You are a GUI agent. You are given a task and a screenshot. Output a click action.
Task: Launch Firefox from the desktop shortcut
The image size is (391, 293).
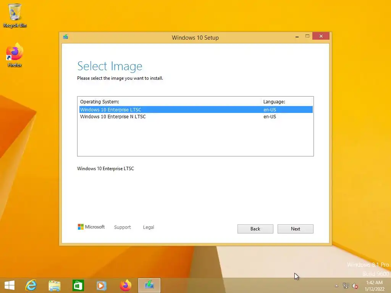point(15,55)
